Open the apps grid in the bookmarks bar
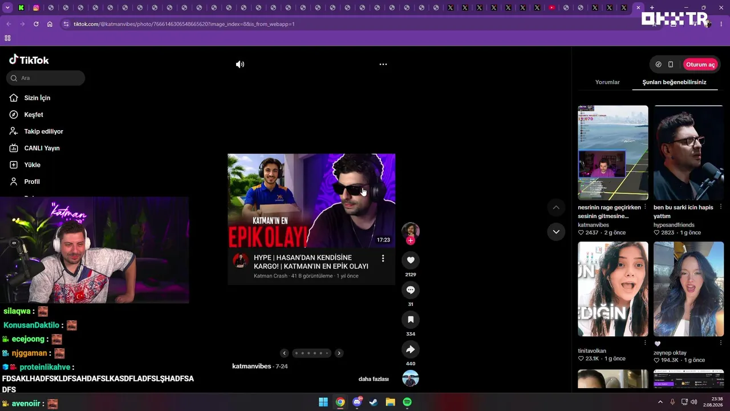Image resolution: width=730 pixels, height=411 pixels. pos(7,38)
